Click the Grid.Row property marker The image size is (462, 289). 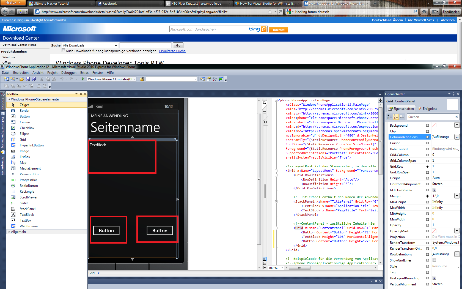[x=427, y=167]
